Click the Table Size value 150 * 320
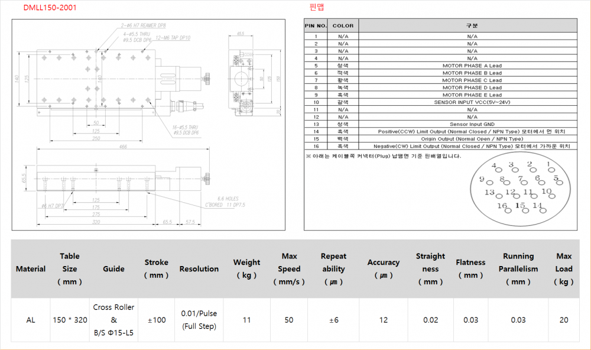Screen dimensions: 591x350 pos(69,320)
